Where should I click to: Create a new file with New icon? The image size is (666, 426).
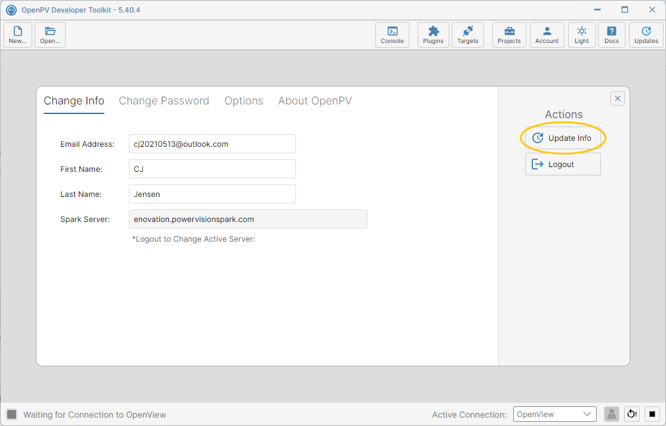click(x=18, y=35)
